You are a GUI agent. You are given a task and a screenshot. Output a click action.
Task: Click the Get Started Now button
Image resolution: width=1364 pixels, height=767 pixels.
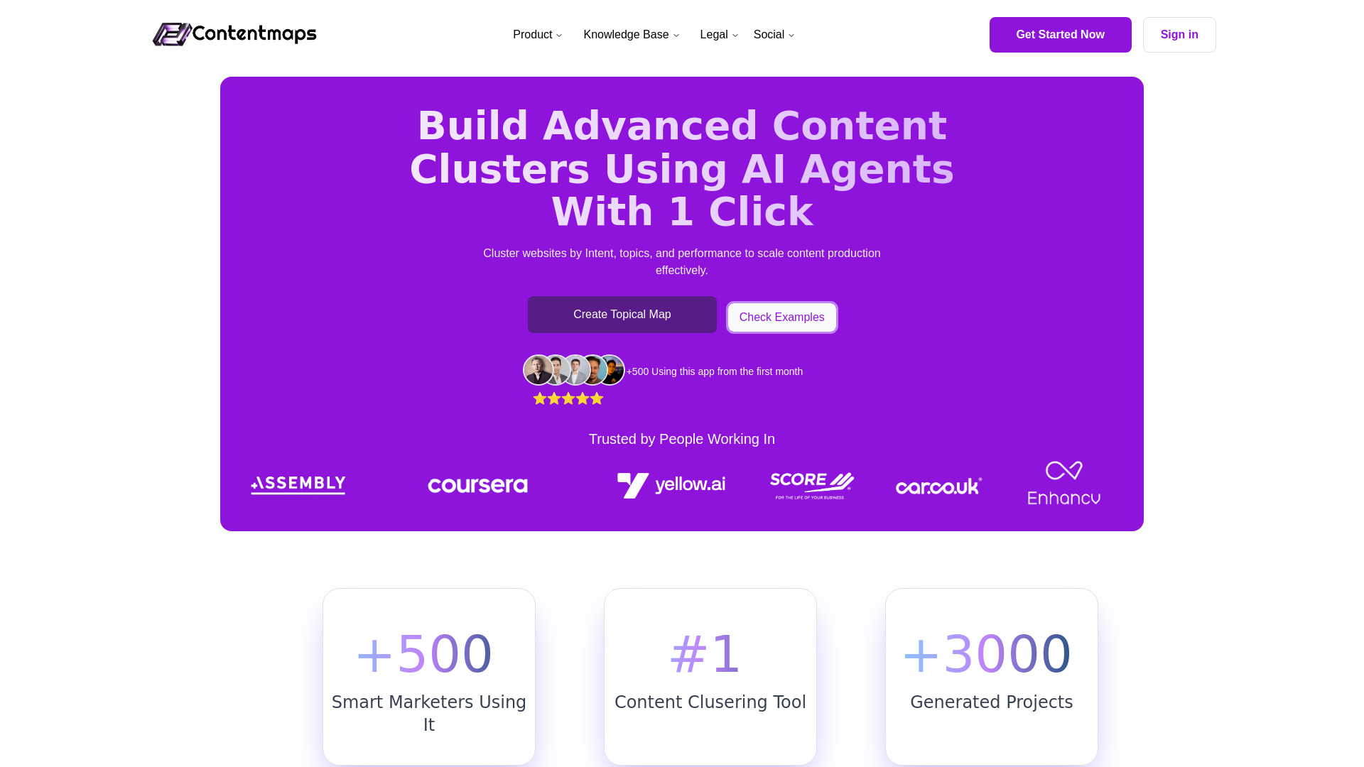click(1059, 35)
